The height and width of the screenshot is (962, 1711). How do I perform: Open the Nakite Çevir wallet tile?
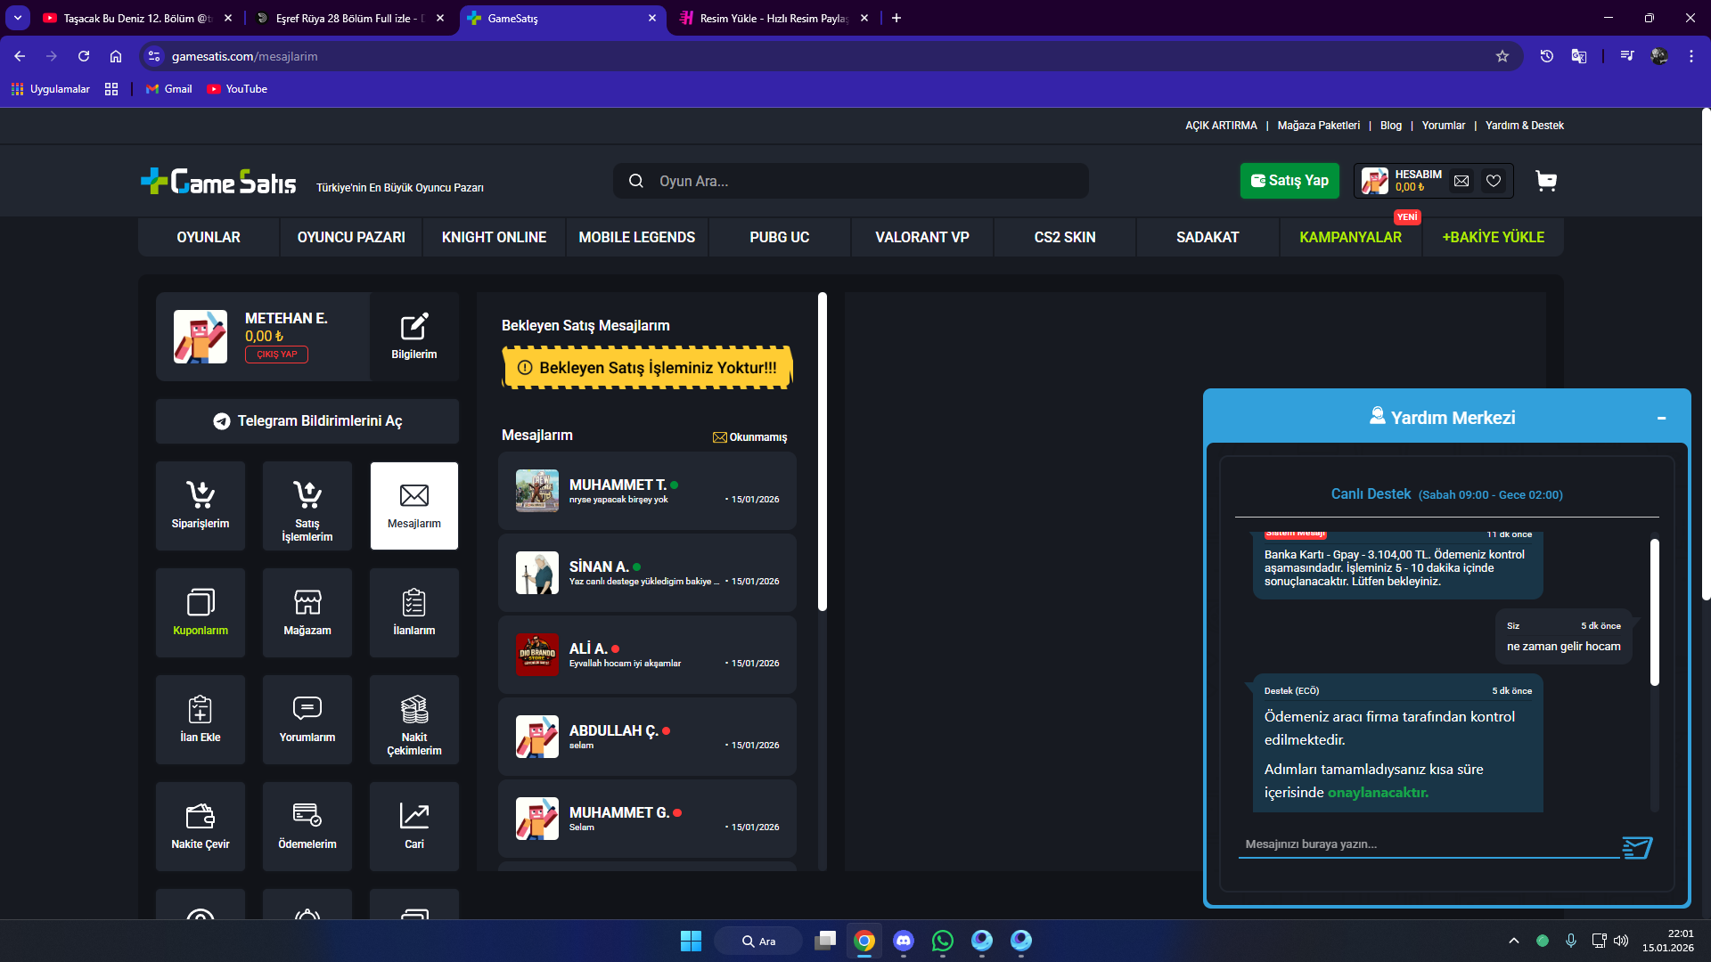click(201, 826)
